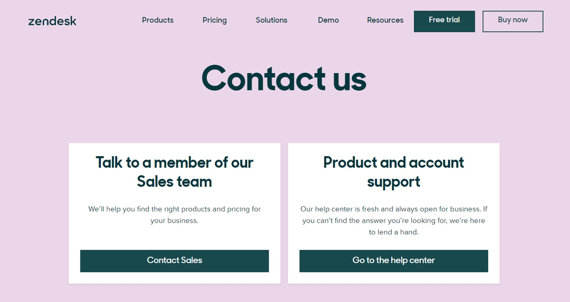This screenshot has height=302, width=570.
Task: Click the help center description text
Action: (x=393, y=220)
